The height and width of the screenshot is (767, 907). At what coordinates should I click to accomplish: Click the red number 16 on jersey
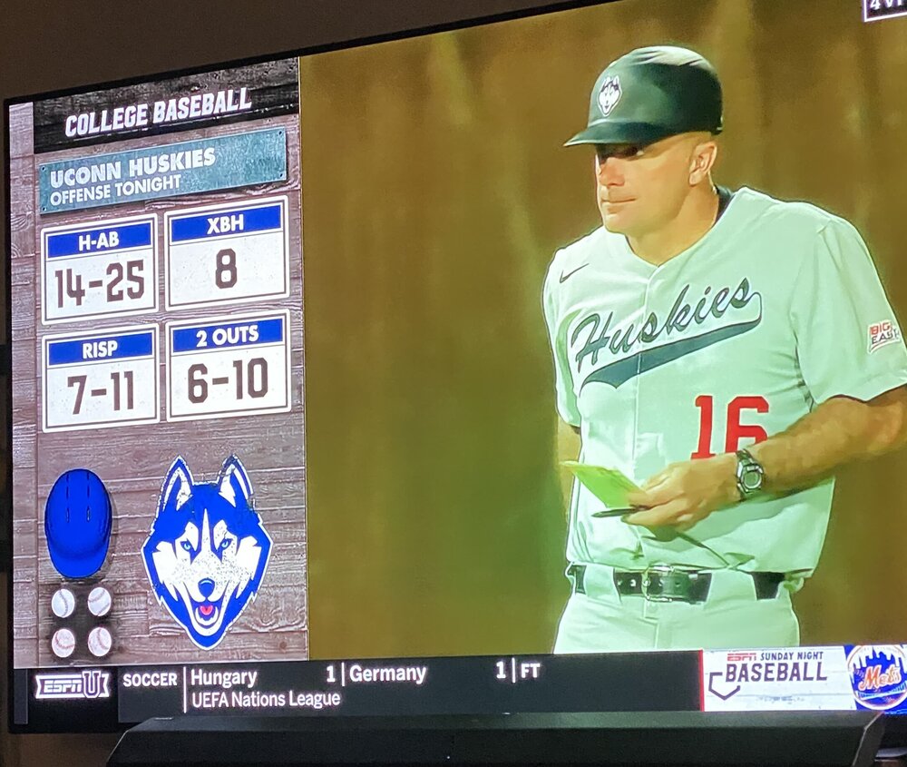[731, 426]
